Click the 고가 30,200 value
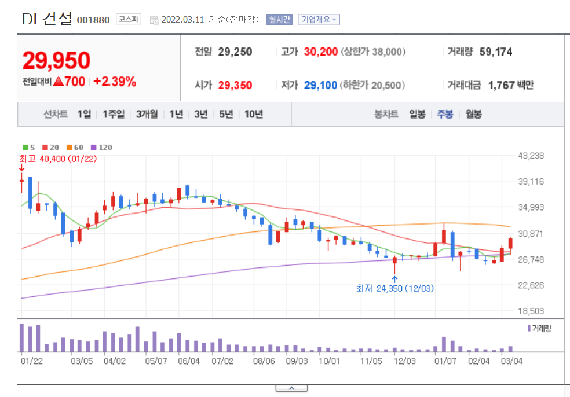 point(321,52)
